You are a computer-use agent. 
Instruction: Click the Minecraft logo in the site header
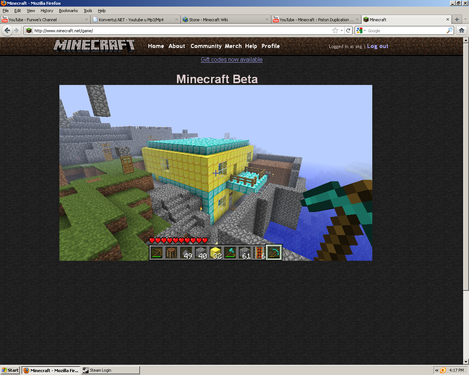click(x=94, y=46)
